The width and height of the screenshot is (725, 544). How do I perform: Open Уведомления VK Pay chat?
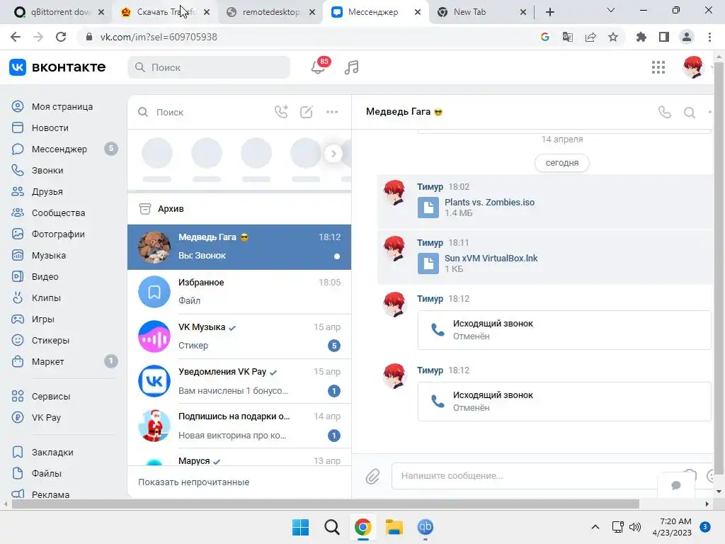(239, 382)
